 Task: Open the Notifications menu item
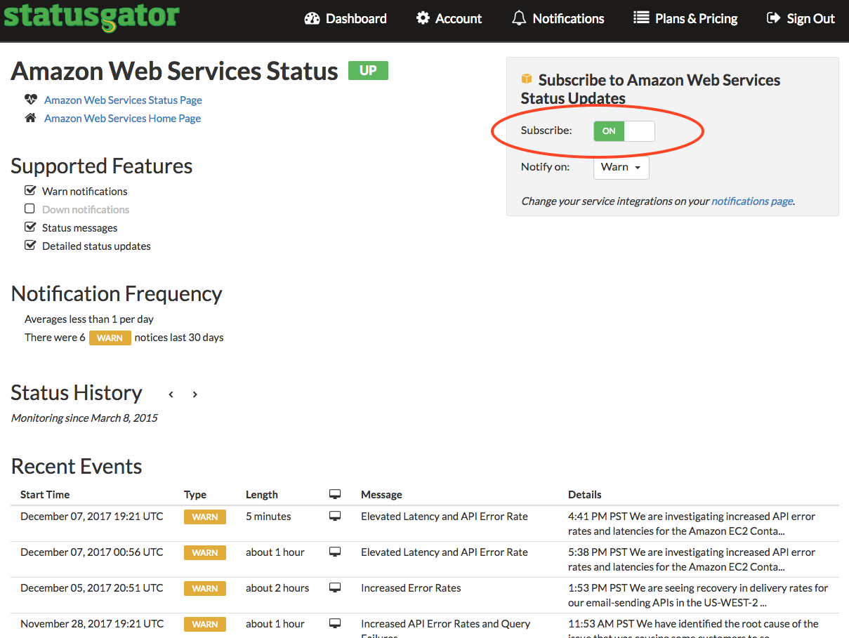pyautogui.click(x=558, y=18)
